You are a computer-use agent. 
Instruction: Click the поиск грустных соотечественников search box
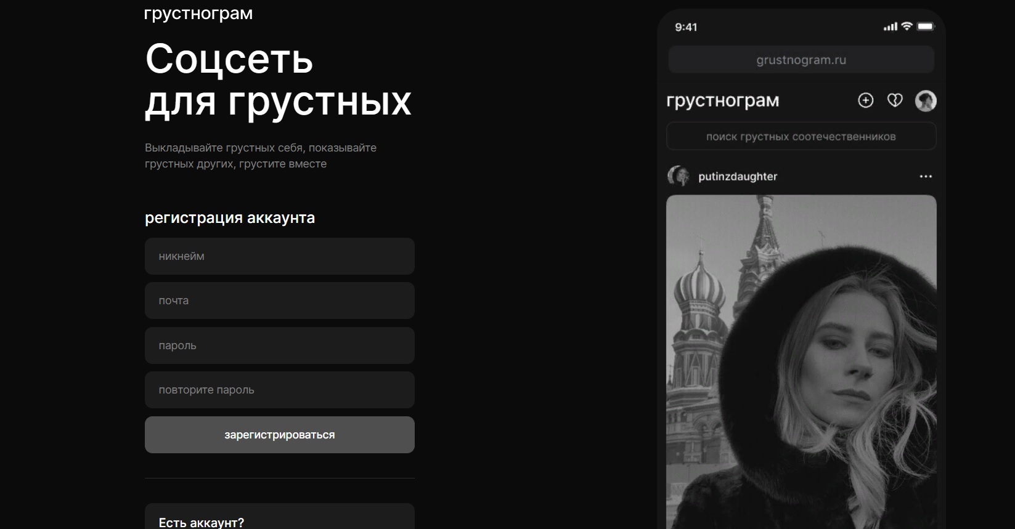(801, 136)
